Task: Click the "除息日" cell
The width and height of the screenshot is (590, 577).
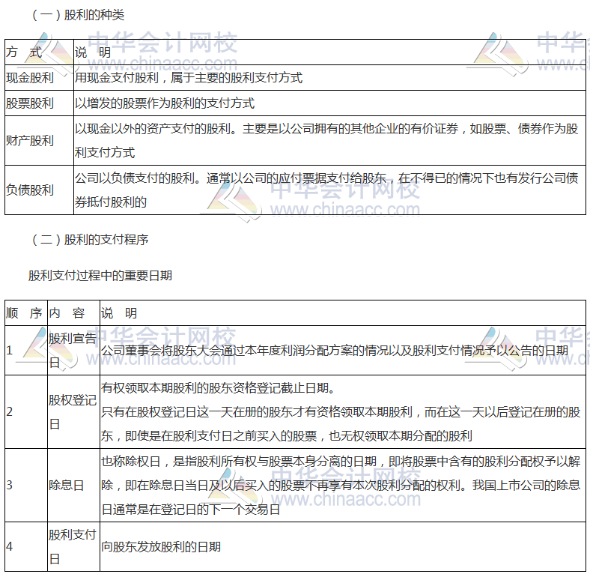Action: (67, 485)
